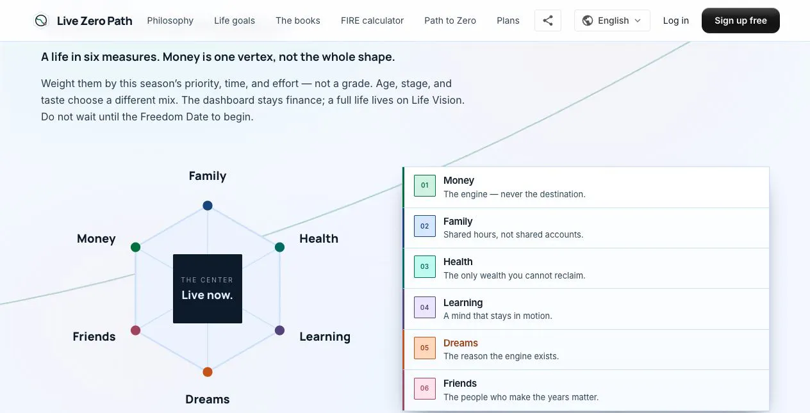Screen dimensions: 810x413
Task: Click the Live now center tile
Action: (x=208, y=289)
